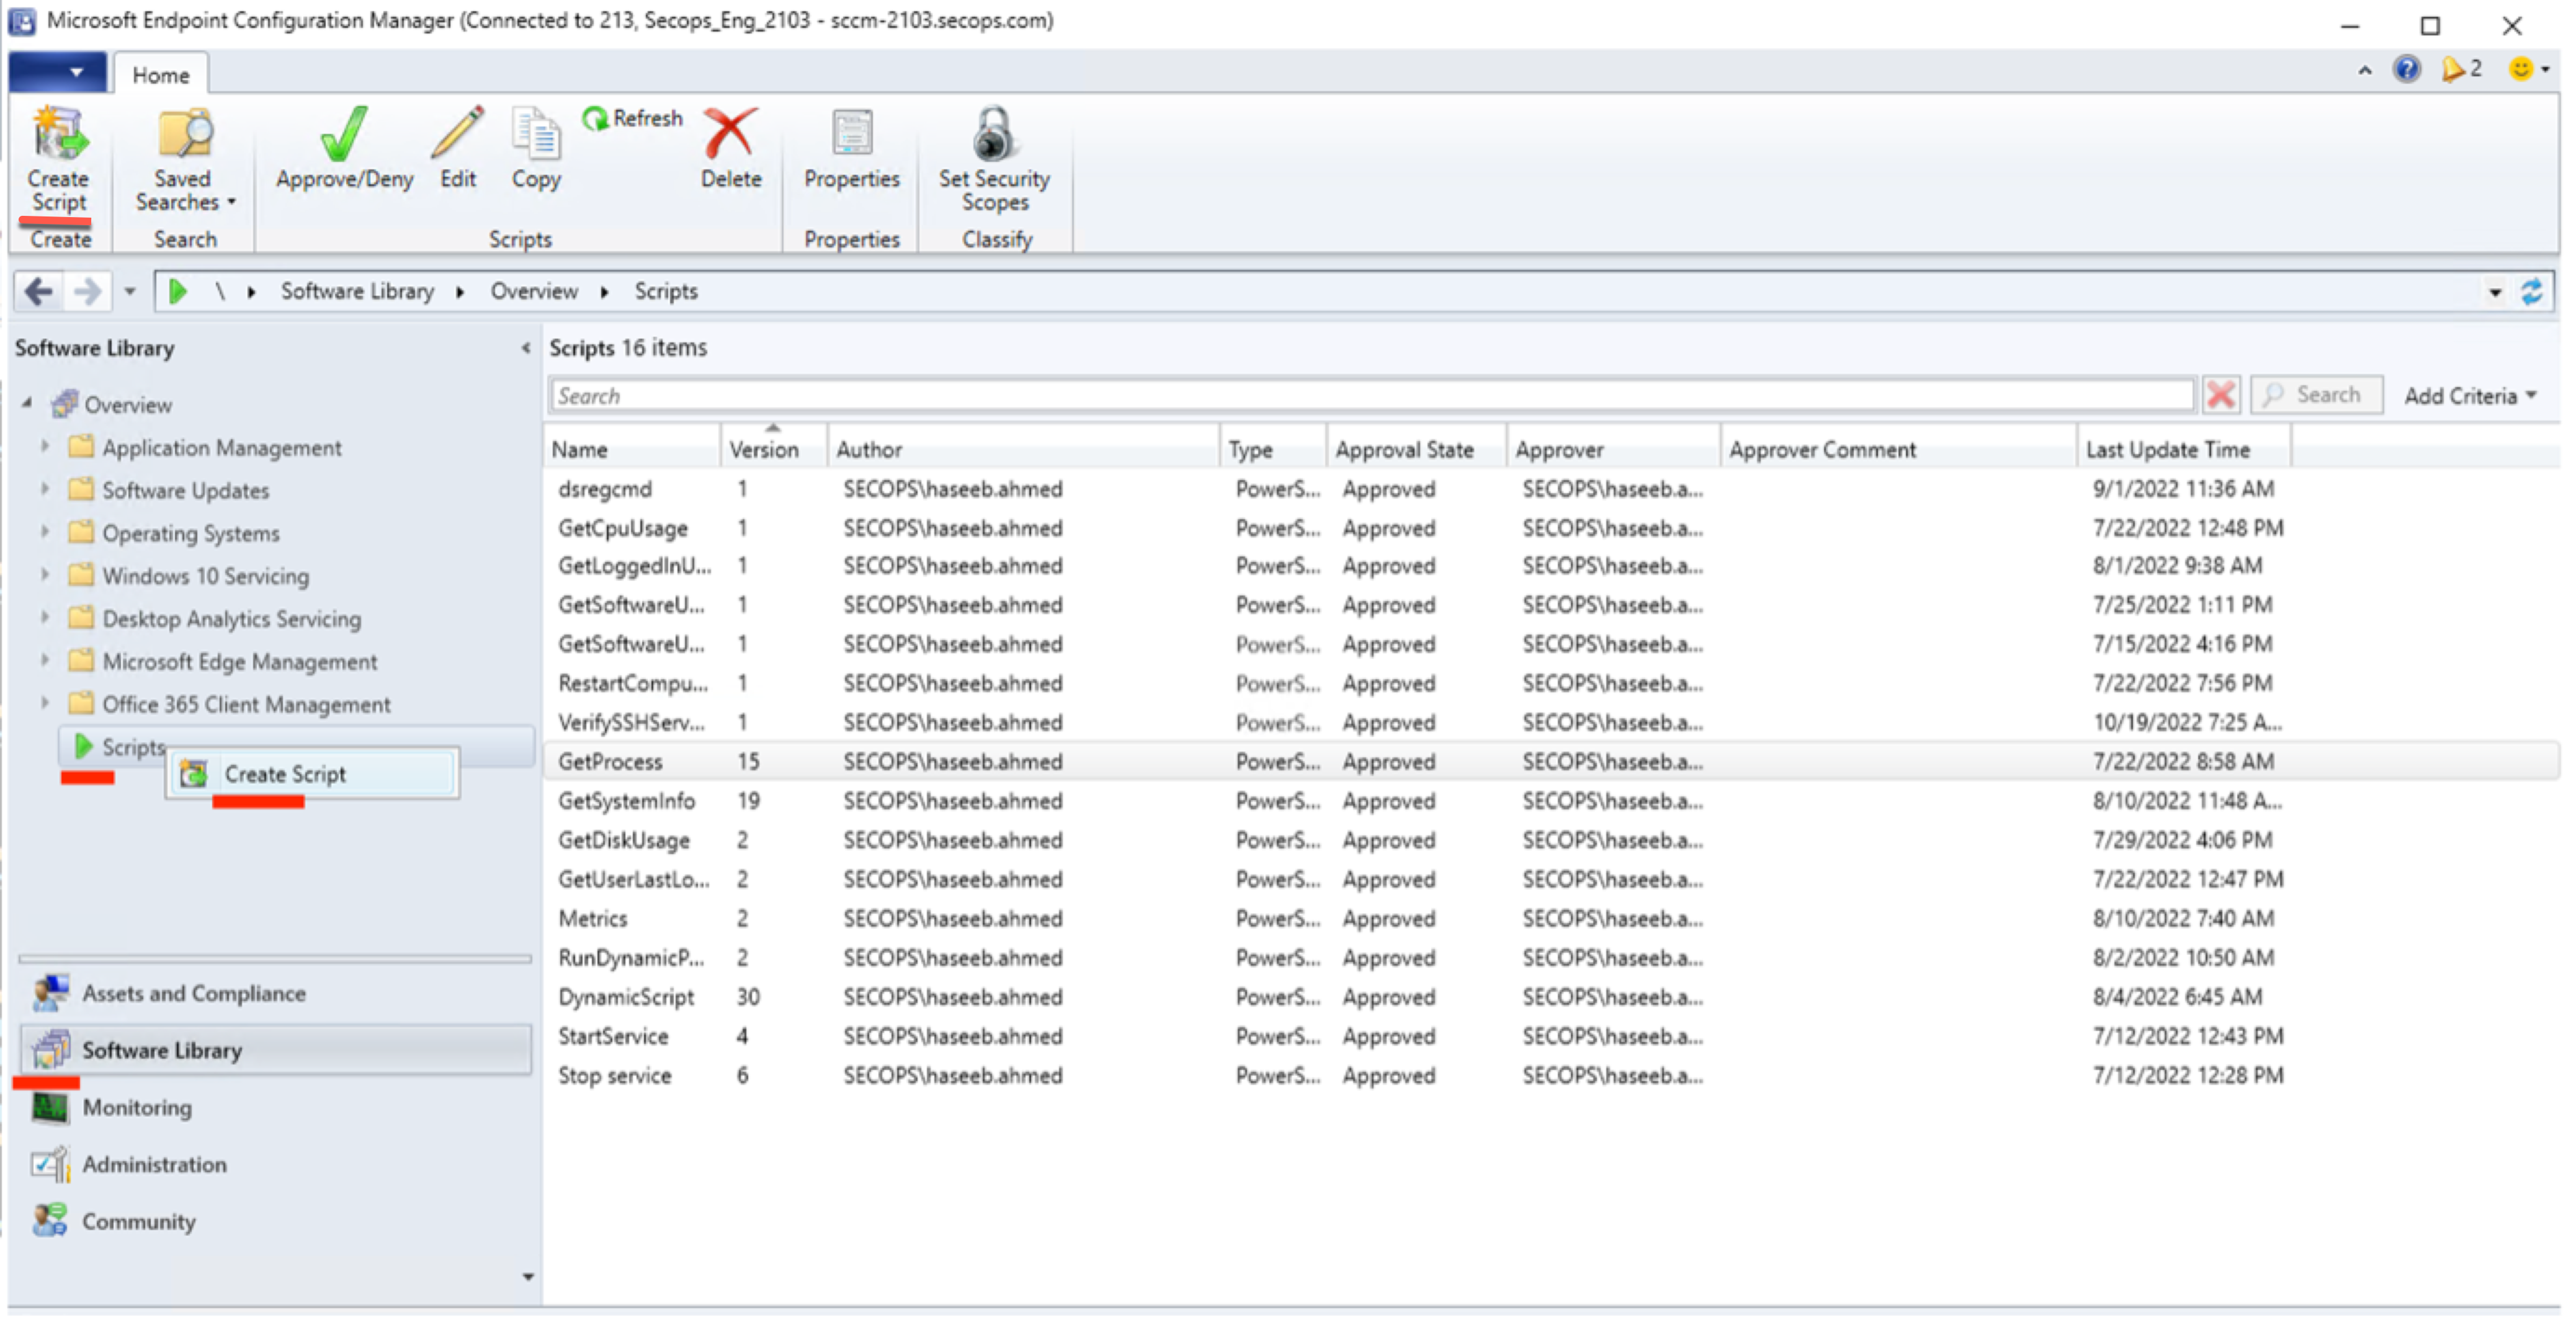Click the green Approve/Deny checkmark
The height and width of the screenshot is (1323, 2576).
point(344,135)
